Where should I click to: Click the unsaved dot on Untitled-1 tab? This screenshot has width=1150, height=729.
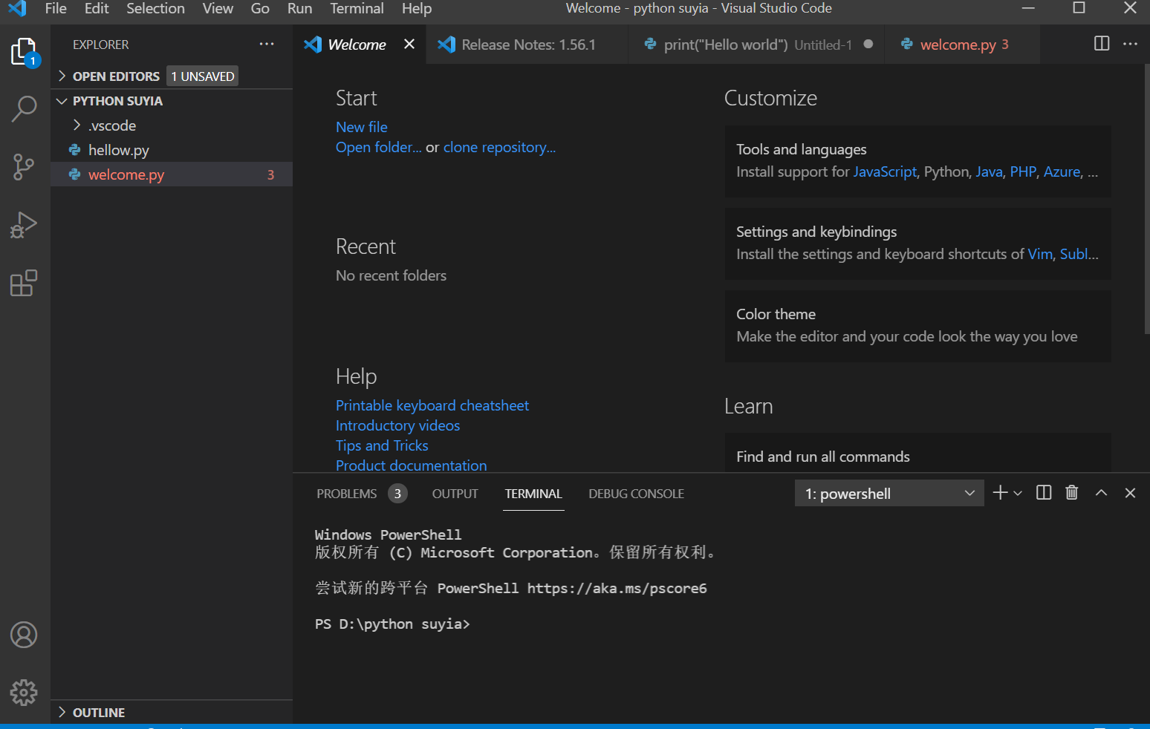(868, 44)
